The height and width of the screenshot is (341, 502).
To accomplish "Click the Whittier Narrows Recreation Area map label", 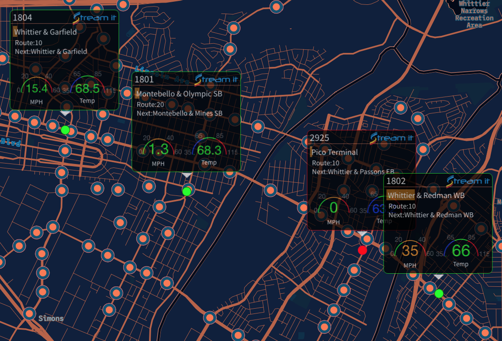I will click(474, 14).
